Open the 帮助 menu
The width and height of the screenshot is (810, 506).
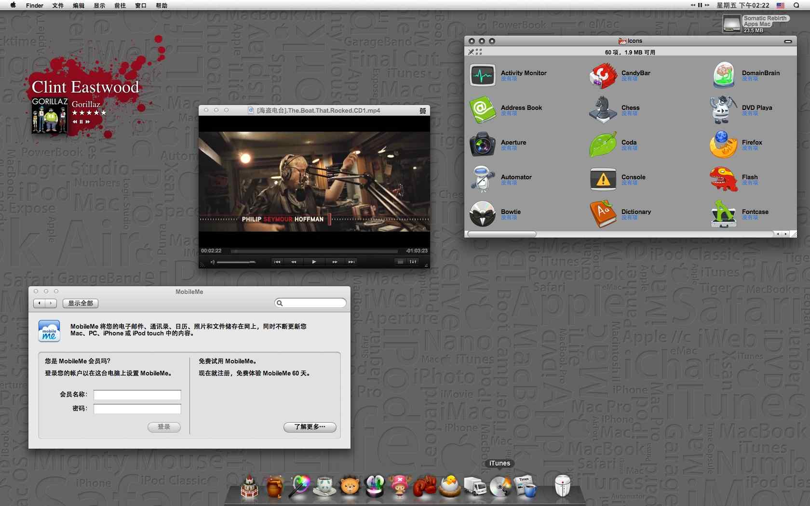[162, 5]
